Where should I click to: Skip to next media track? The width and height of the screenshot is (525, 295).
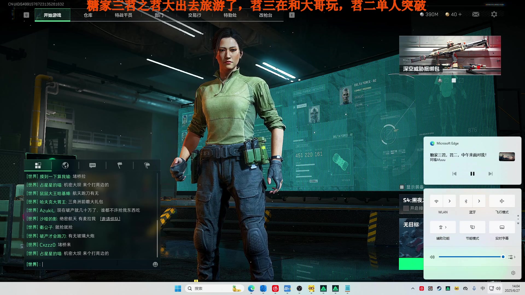click(x=490, y=174)
